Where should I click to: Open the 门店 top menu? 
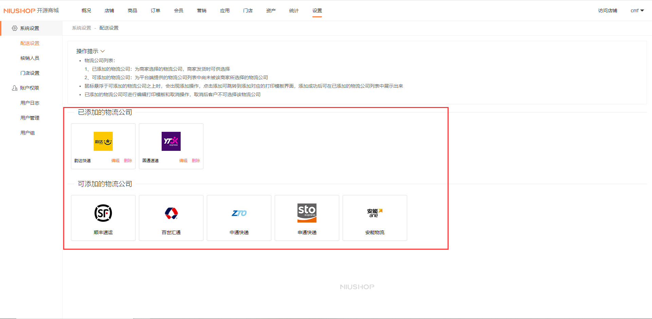click(248, 11)
